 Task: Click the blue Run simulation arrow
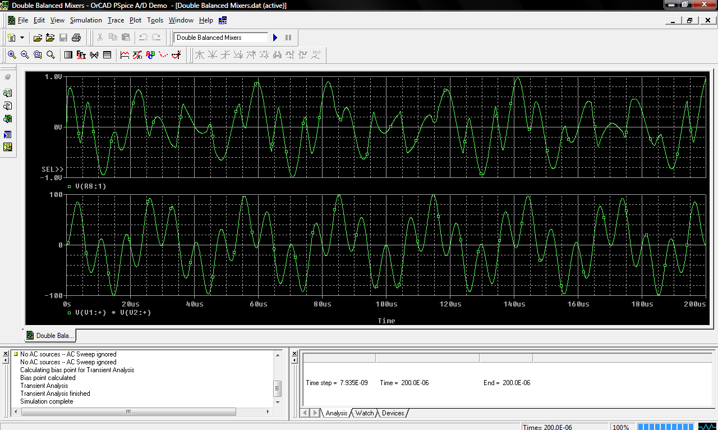tap(275, 38)
